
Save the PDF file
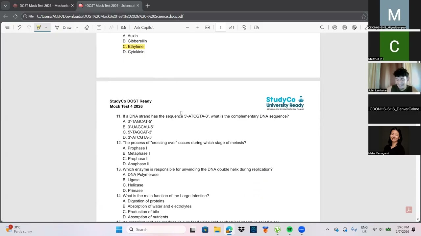tap(344, 28)
